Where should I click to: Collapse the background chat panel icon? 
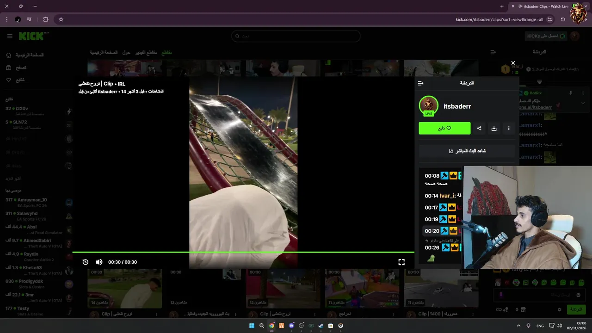coord(493,52)
